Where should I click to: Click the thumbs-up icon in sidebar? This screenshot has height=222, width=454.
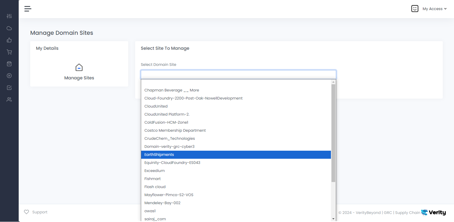point(9,40)
